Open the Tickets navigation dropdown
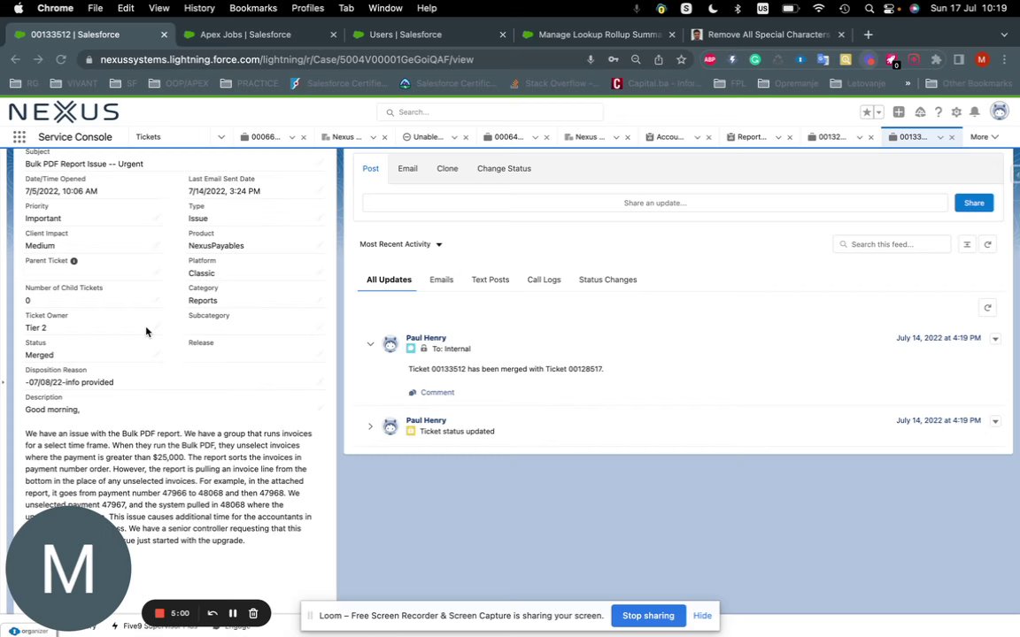Screen dimensions: 1020x637 pyautogui.click(x=221, y=137)
